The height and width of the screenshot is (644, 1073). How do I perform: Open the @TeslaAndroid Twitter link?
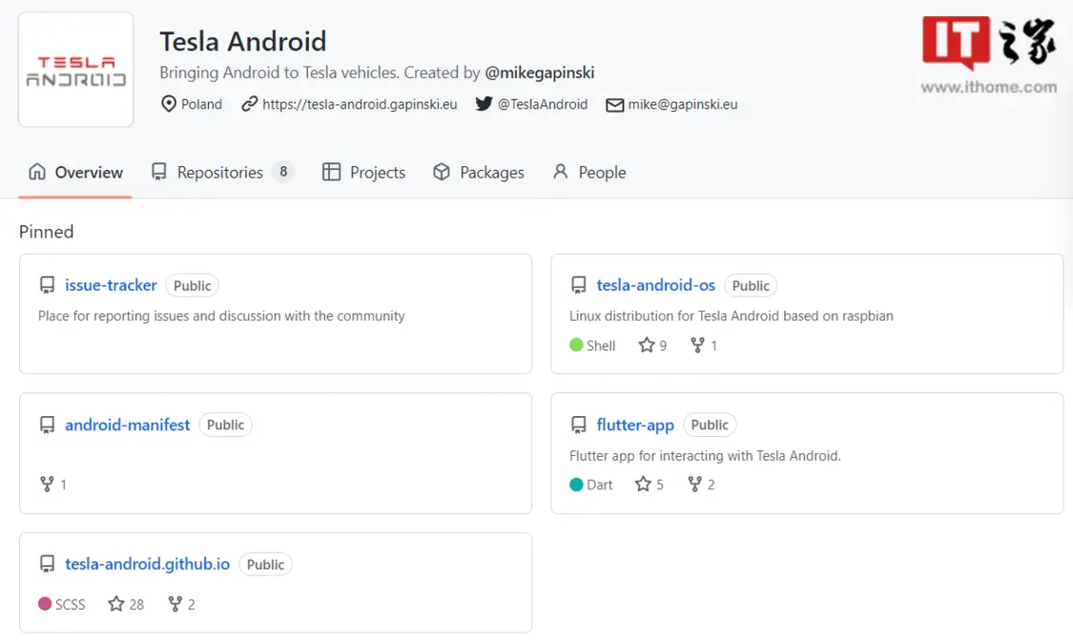click(543, 104)
